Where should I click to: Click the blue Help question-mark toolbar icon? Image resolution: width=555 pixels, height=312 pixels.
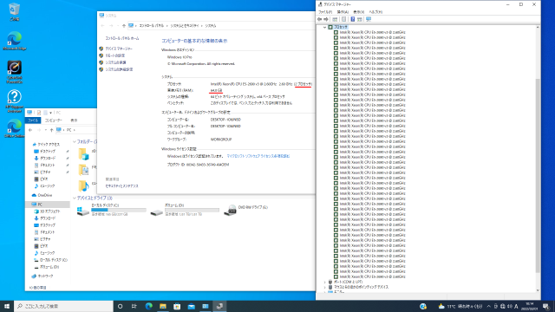tap(353, 19)
